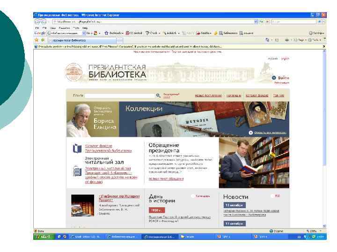Expand the Tools dropdown in IE command bar
Screen dimensions: 337x252
pos(320,40)
